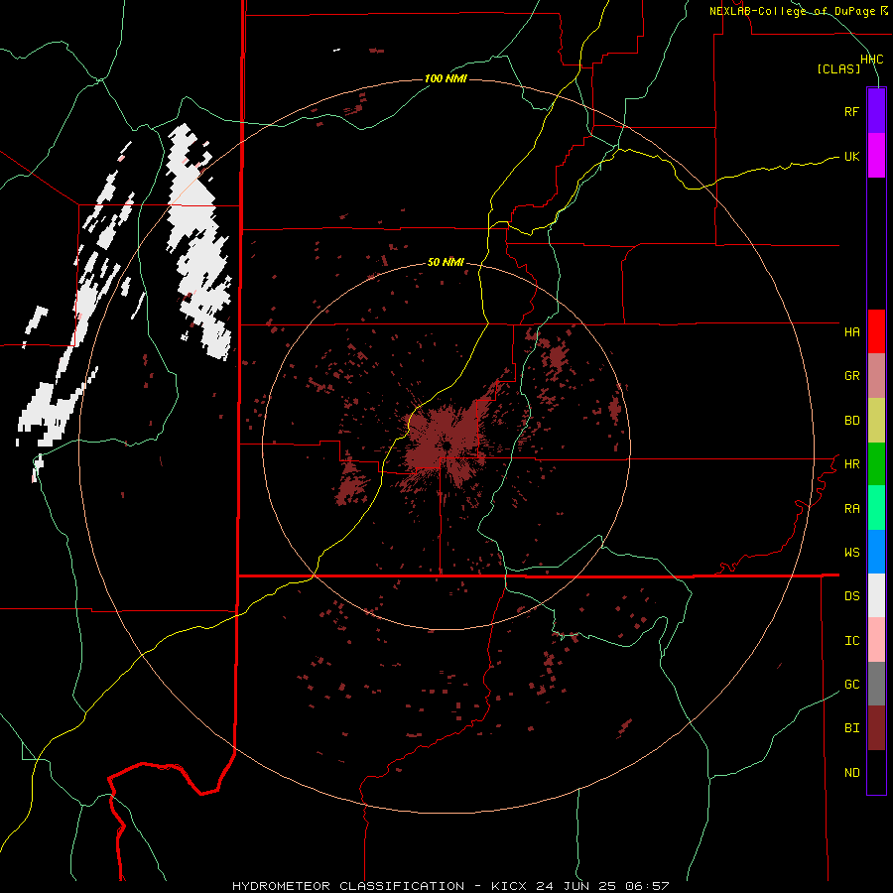Click the 'GC' legend label
Viewport: 893px width, 893px height.
tap(851, 685)
